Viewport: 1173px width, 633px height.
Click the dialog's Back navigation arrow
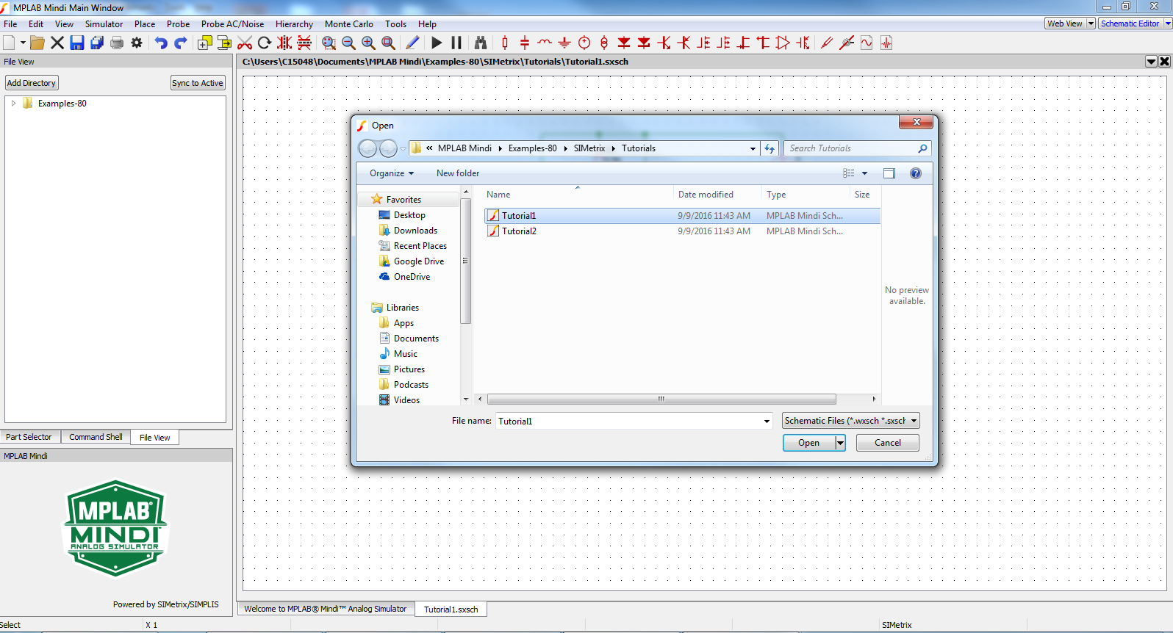(x=367, y=148)
